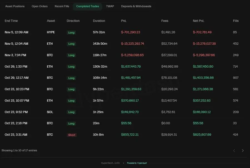Click fees value $0.00

pos(166,123)
